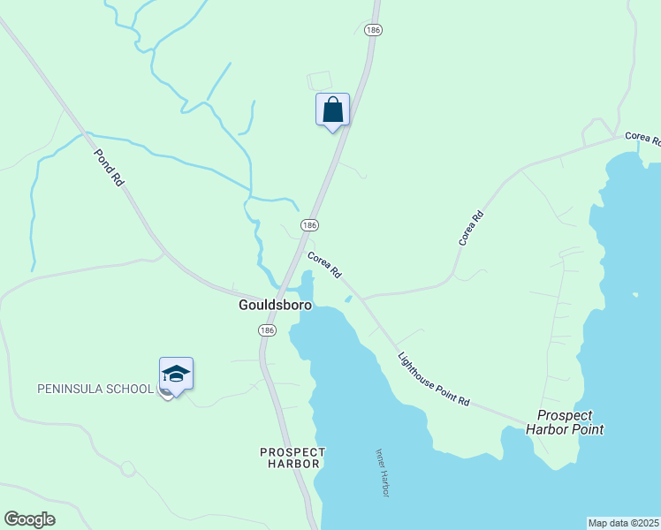Click the Route 186 shield near Corea Rd
This screenshot has width=661, height=530.
(310, 225)
